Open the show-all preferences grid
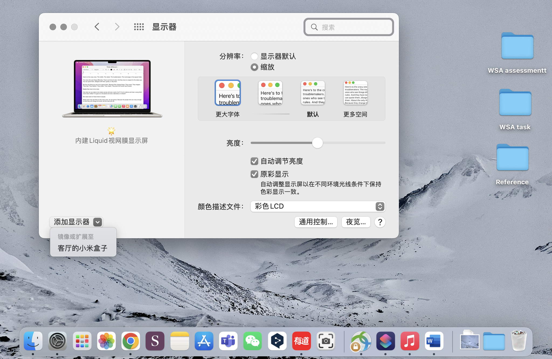 pos(139,27)
